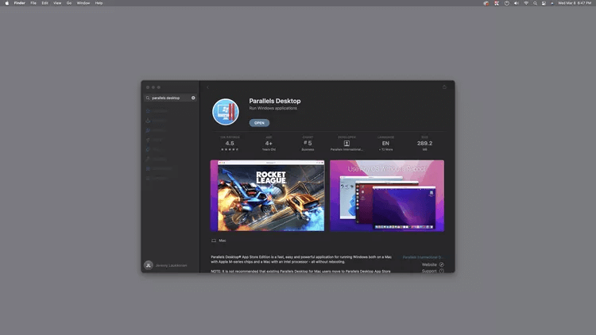The image size is (596, 335).
Task: Open the Discover star sidebar item
Action: tap(157, 111)
